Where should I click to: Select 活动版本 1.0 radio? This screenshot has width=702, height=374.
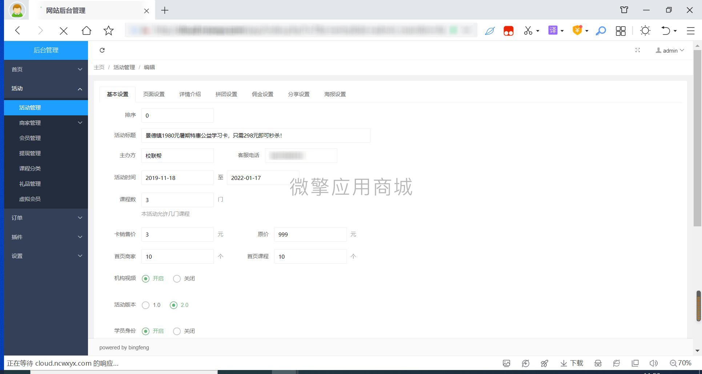click(x=145, y=305)
